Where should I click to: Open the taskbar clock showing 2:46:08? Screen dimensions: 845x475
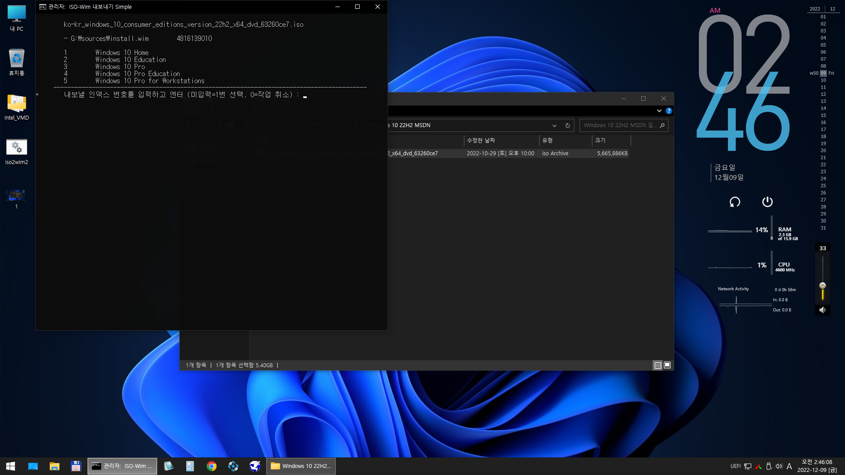pyautogui.click(x=817, y=466)
